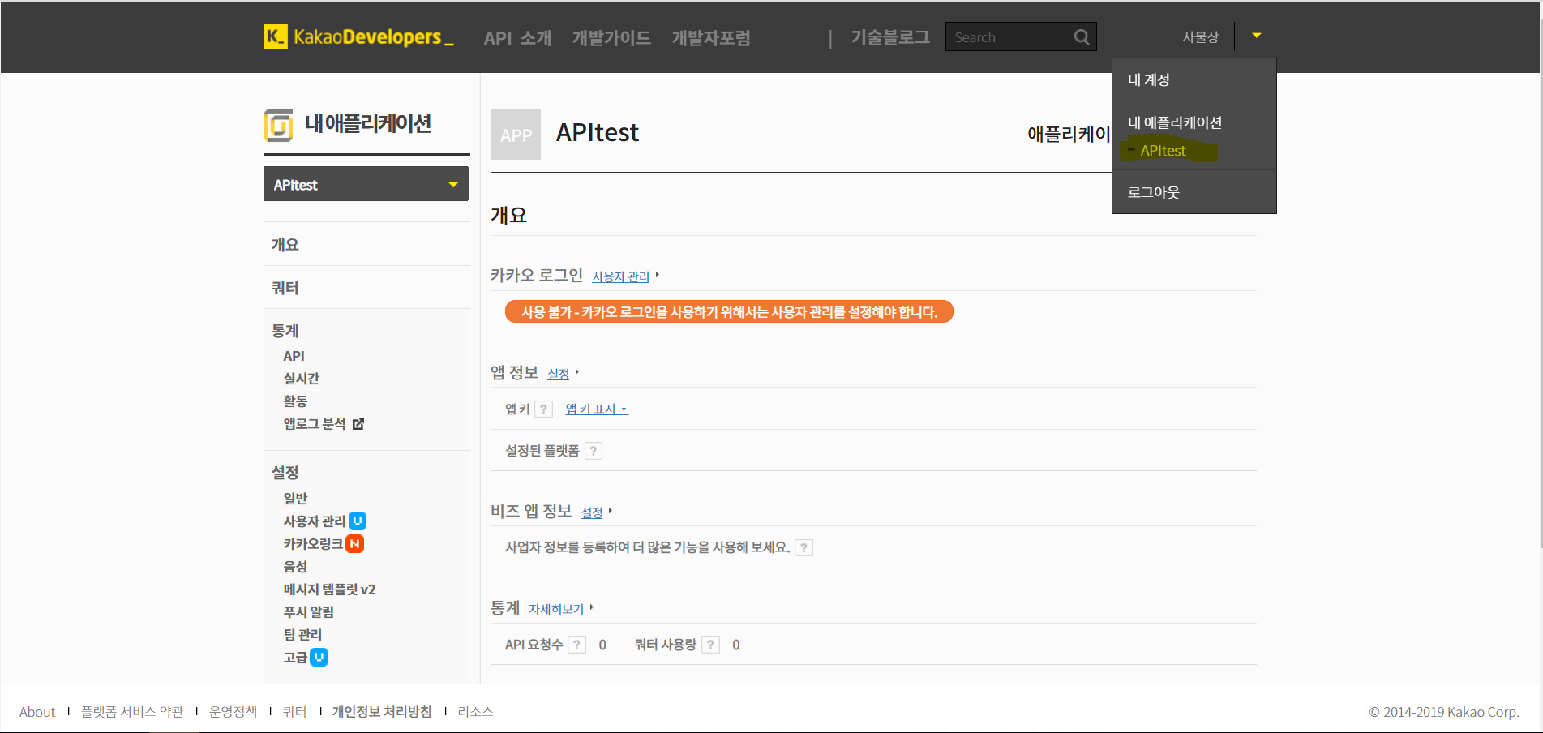Screen dimensions: 1543x733
Task: Select 내 애플리케이션 in account menu
Action: tap(1174, 122)
